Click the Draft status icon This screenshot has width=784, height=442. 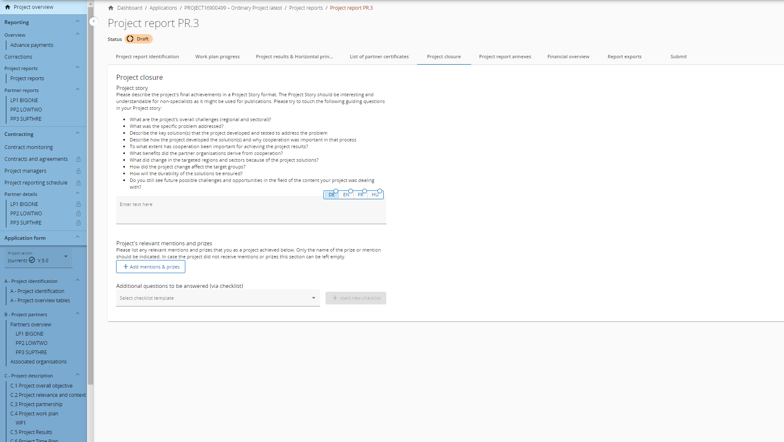[x=130, y=39]
